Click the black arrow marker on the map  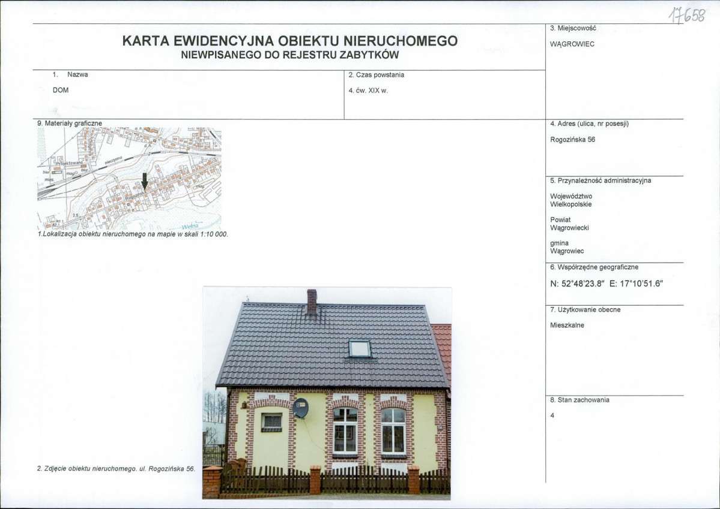point(145,182)
